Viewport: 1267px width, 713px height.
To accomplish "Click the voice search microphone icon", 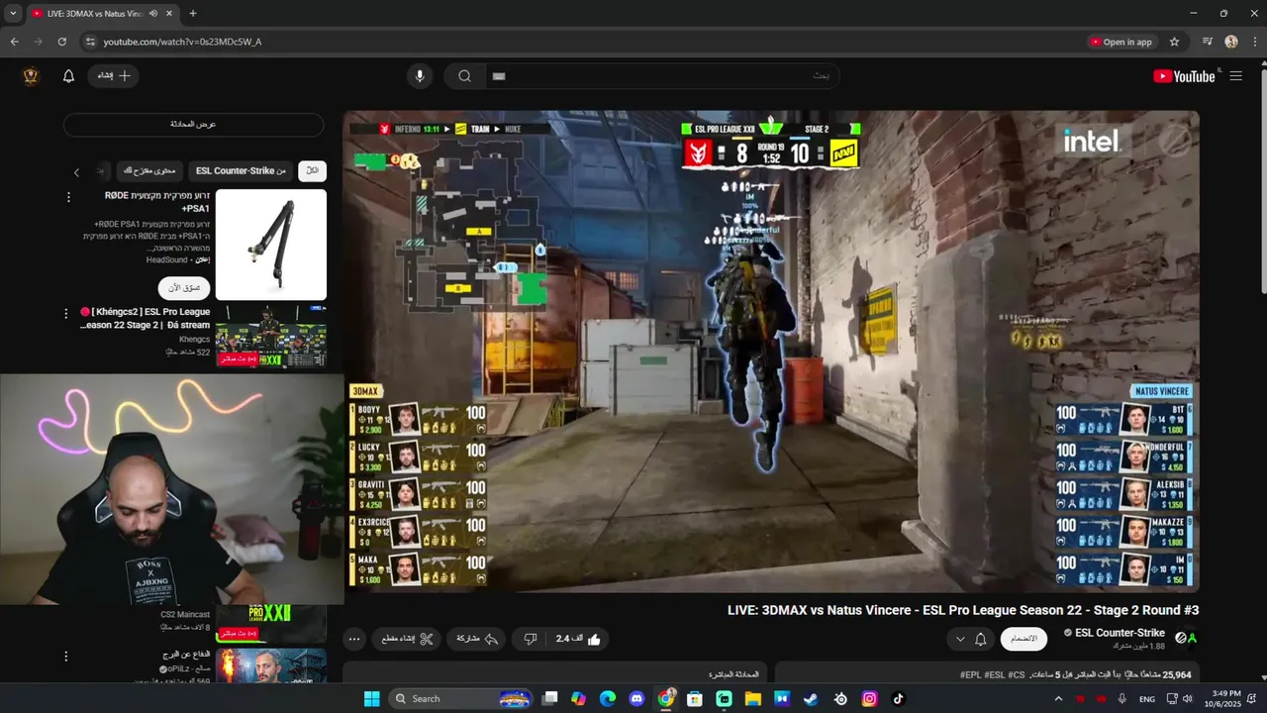I will [420, 76].
